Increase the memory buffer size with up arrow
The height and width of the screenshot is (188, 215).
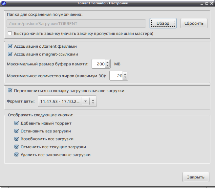click(107, 62)
